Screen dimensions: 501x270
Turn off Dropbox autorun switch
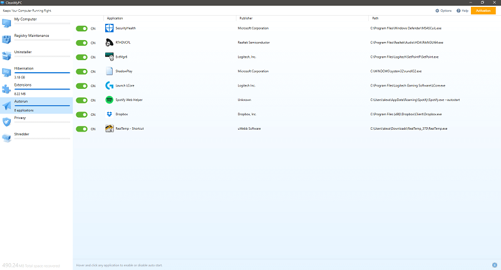pos(82,115)
